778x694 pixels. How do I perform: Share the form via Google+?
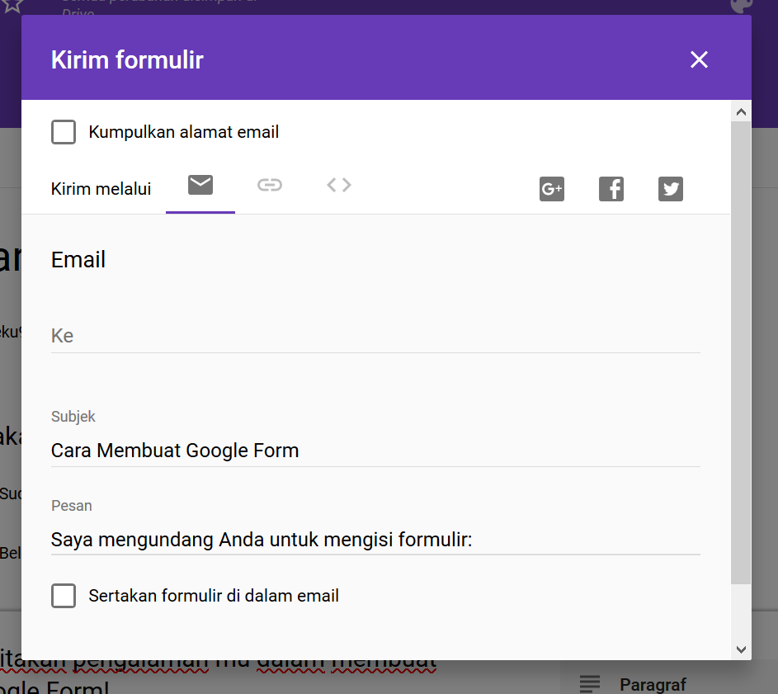[551, 188]
